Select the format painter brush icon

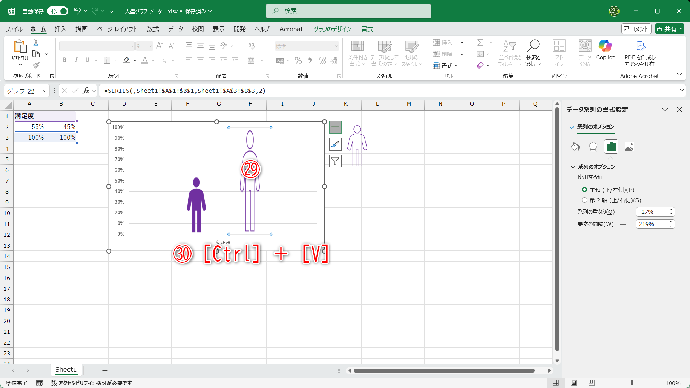coord(36,65)
